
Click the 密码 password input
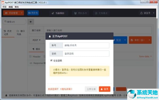tap(86, 53)
